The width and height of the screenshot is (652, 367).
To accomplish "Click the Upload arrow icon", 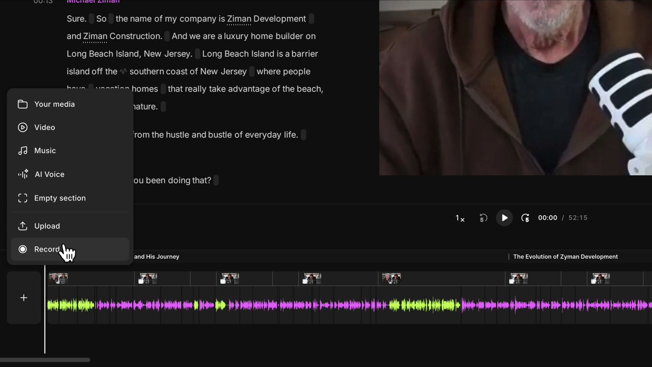I will tap(22, 226).
